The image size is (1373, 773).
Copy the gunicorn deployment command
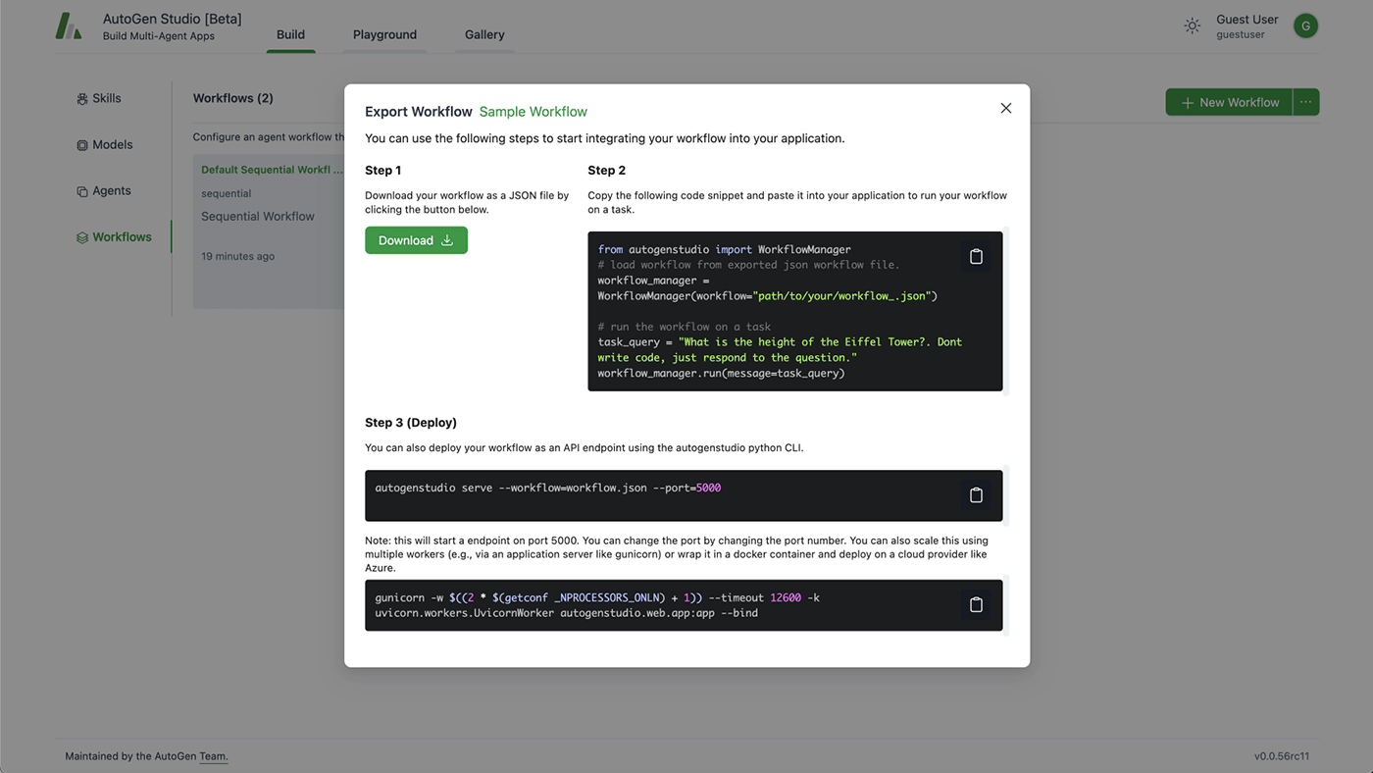(976, 604)
